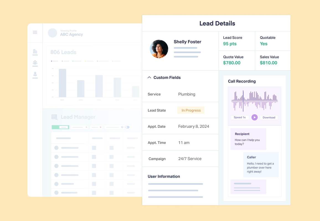Clear the first X filter in Lead Manager
Screen dimensions: 320x221
(x=86, y=127)
